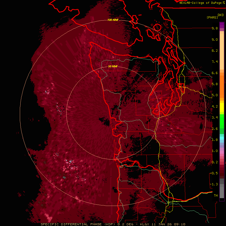Click the cyan color bar segment near 1.8

point(222,138)
